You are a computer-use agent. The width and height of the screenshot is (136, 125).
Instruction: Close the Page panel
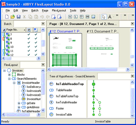(132, 23)
